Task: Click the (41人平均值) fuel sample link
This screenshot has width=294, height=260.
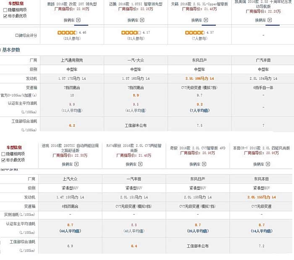Action: [x=136, y=110]
